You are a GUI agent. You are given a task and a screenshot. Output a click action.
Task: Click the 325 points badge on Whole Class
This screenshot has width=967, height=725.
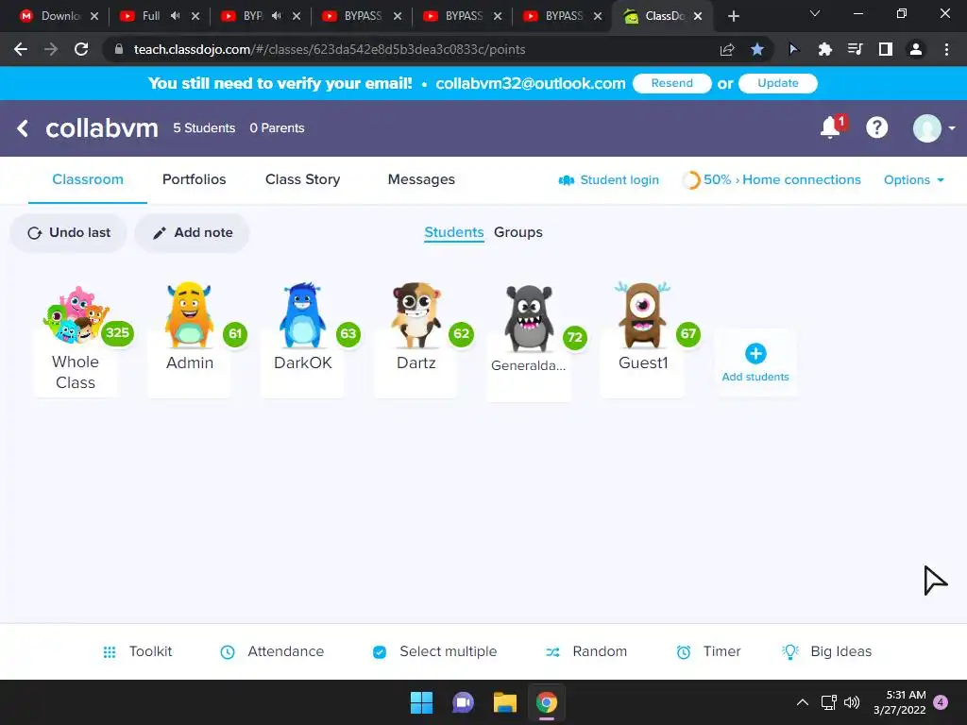pyautogui.click(x=117, y=333)
